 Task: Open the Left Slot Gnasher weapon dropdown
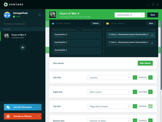click(109, 77)
